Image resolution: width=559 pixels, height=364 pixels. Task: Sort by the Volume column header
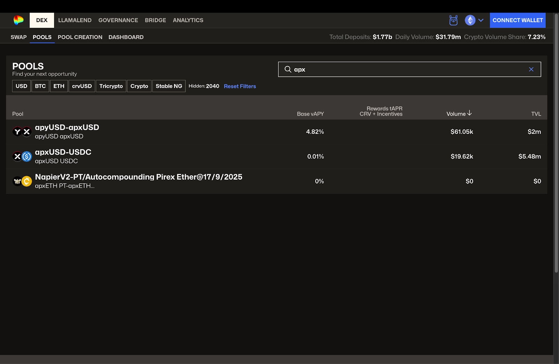[x=456, y=114]
